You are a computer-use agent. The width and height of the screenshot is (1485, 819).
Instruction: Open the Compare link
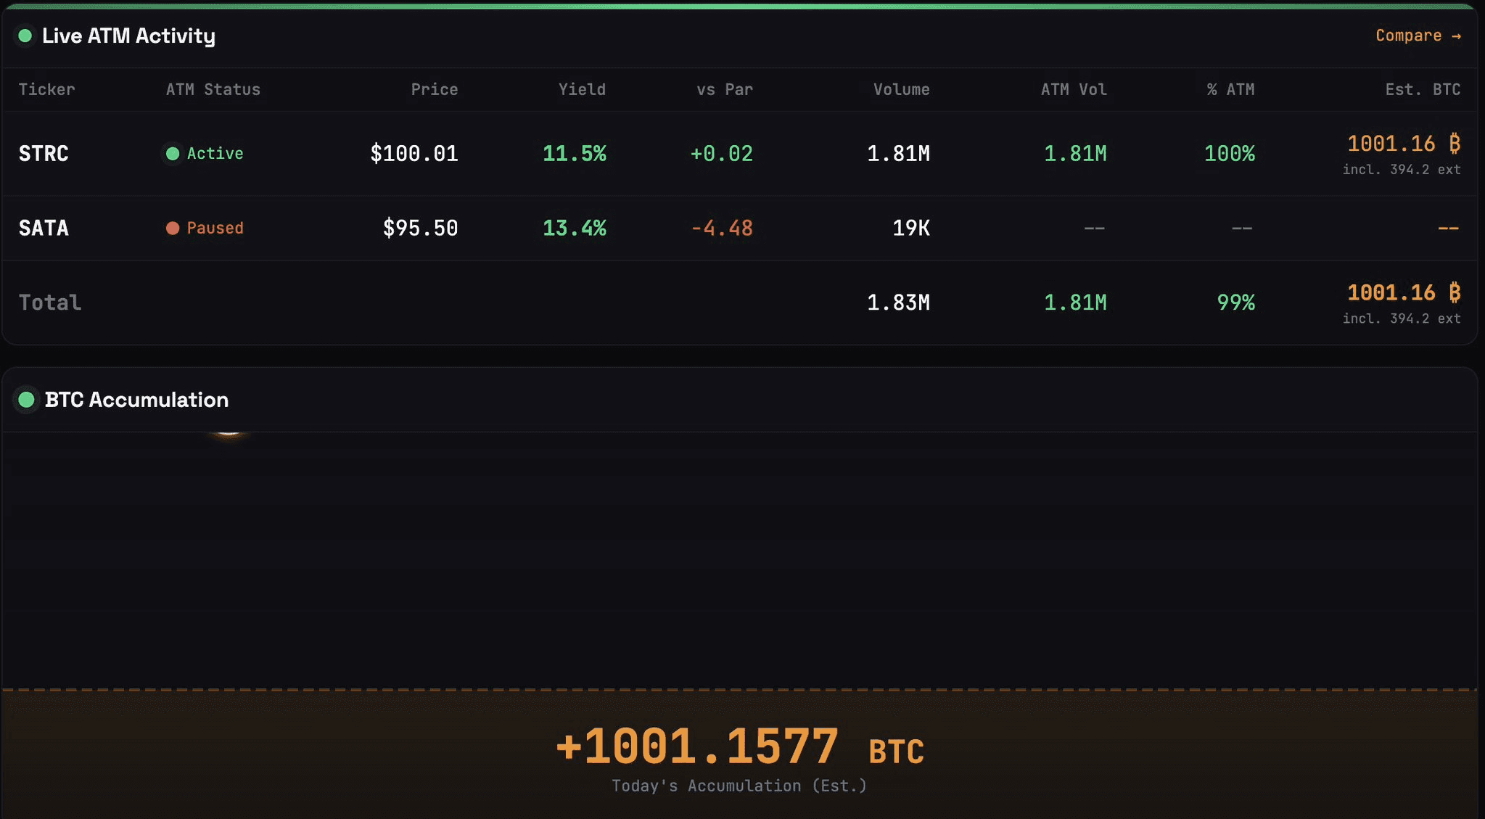coord(1408,36)
